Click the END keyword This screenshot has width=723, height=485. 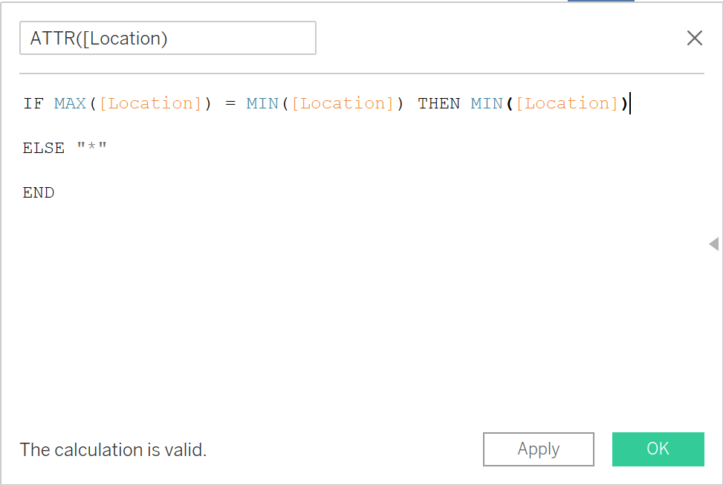click(x=39, y=192)
